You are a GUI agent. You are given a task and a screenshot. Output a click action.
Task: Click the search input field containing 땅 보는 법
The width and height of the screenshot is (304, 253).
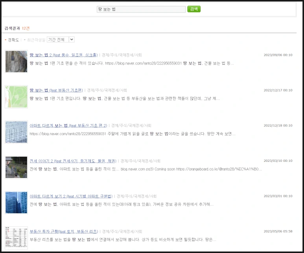click(141, 9)
